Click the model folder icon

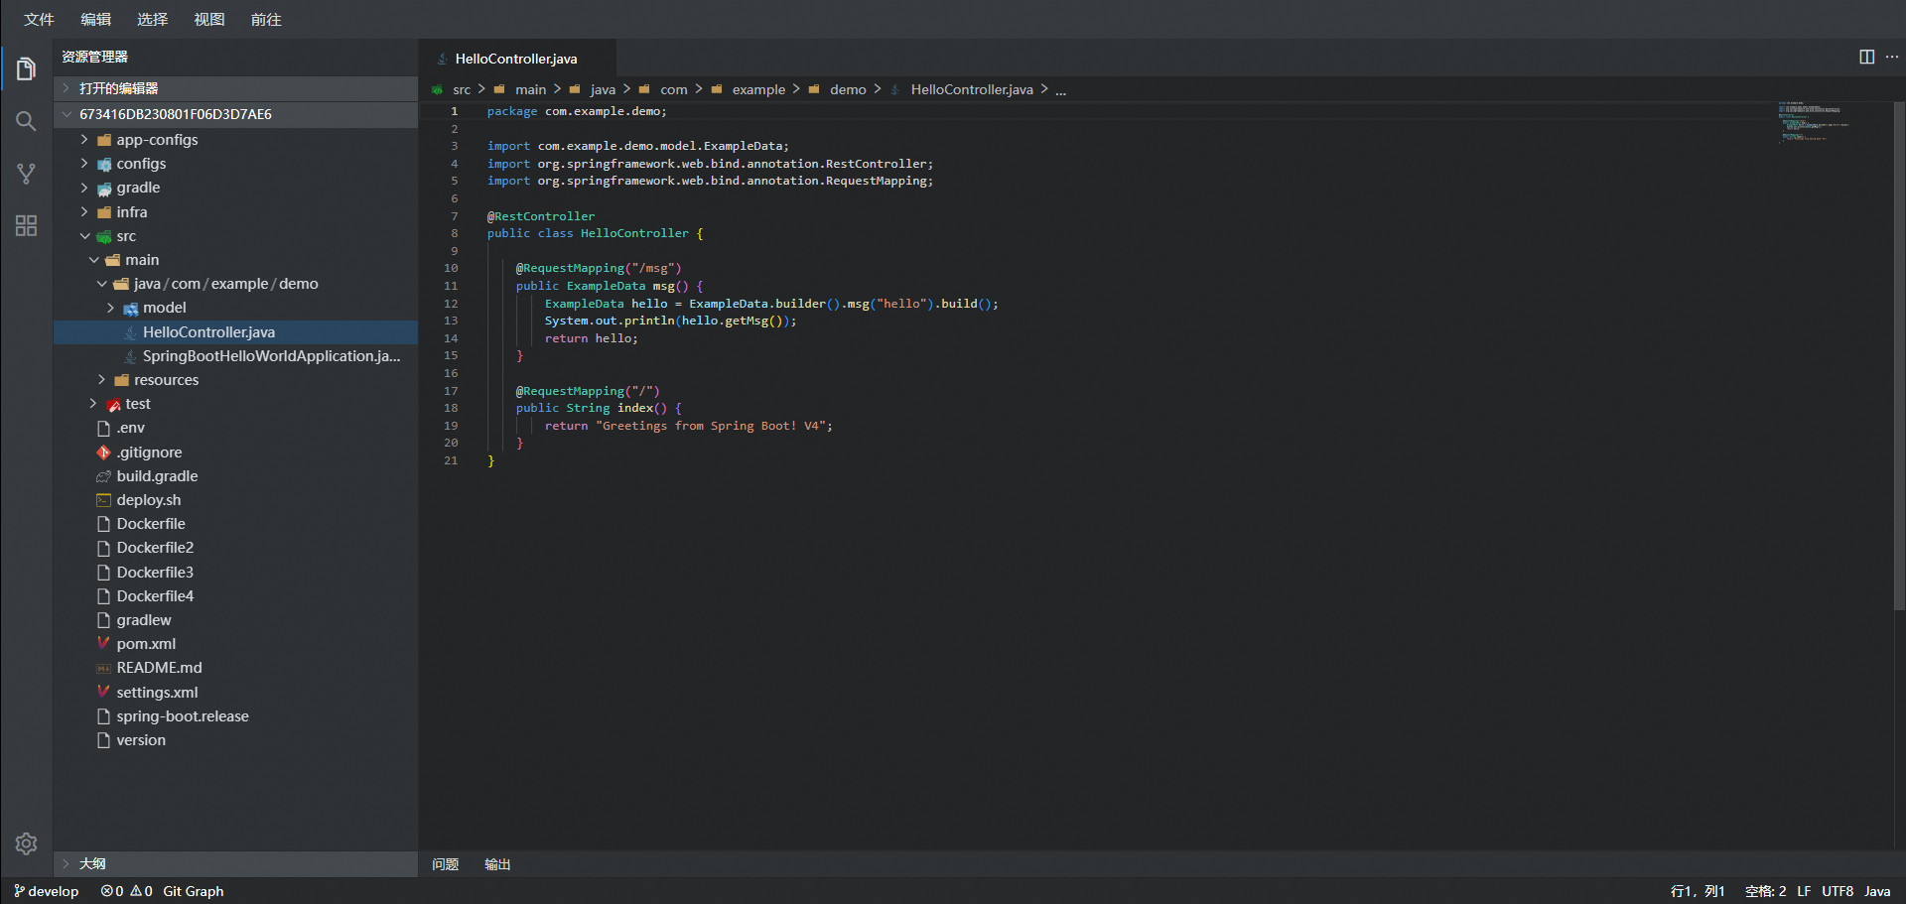pos(130,309)
